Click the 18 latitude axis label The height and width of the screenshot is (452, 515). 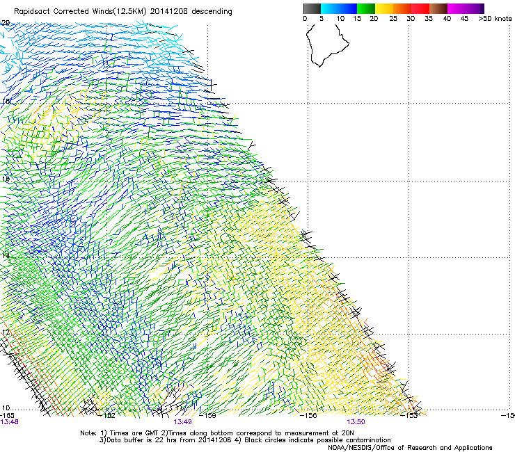pos(6,101)
